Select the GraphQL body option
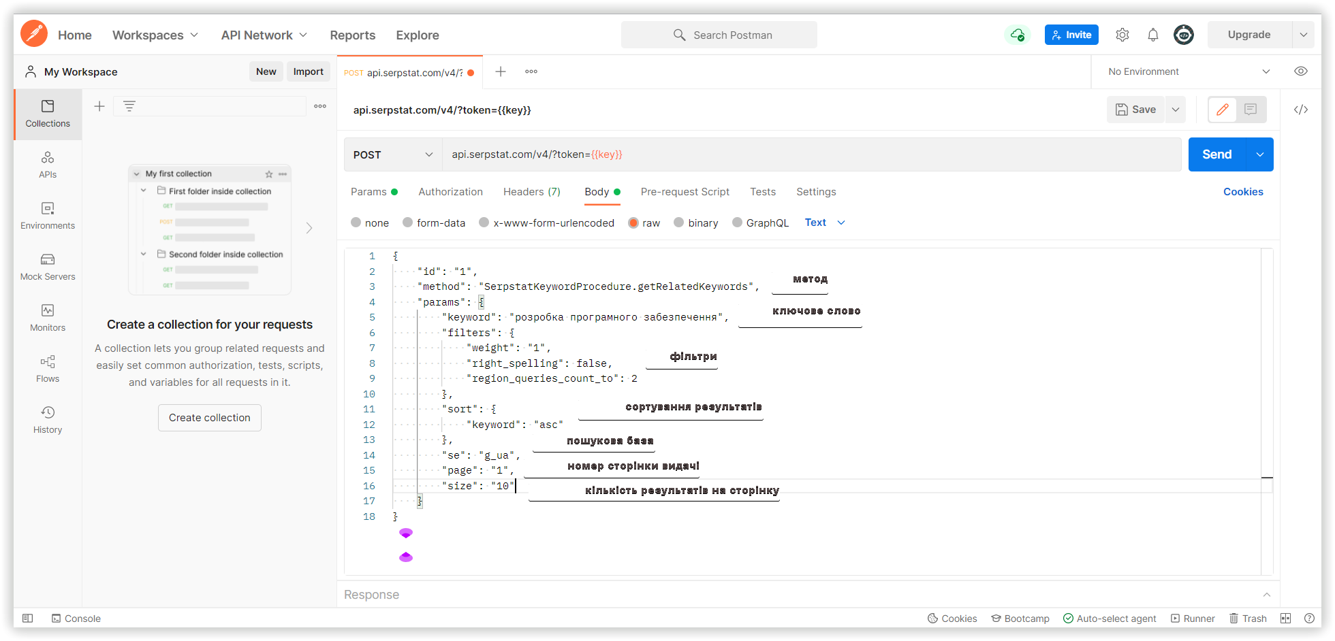 (760, 223)
